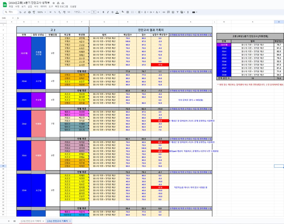Image resolution: width=284 pixels, height=224 pixels.
Task: Click the 진단고사 결과 기록지 header cell
Action: [151, 30]
